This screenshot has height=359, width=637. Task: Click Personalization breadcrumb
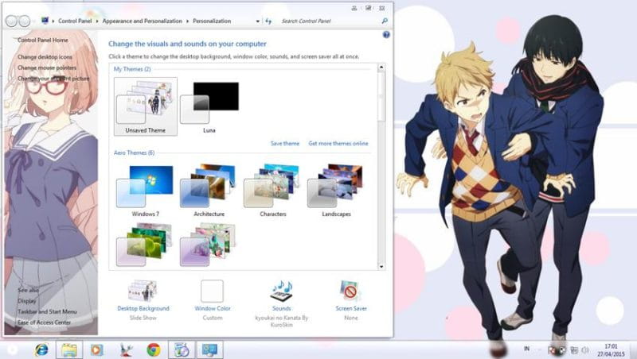point(212,21)
